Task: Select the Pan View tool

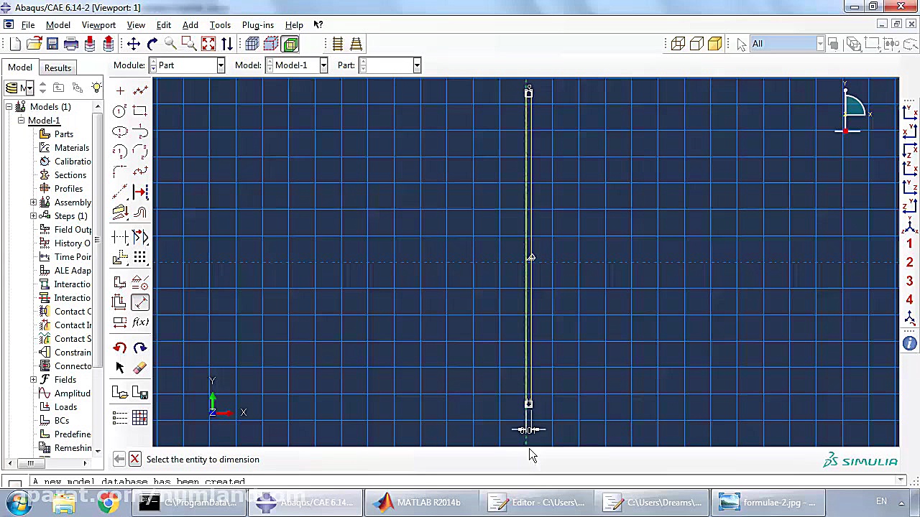Action: tap(134, 45)
